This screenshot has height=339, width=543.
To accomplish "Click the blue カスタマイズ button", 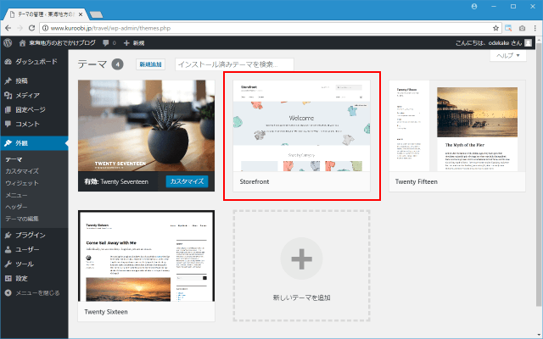I will pyautogui.click(x=187, y=181).
